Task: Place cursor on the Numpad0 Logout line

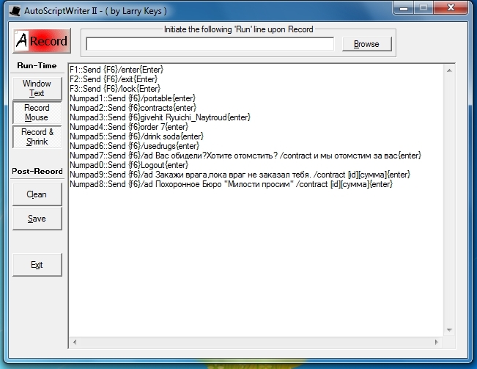Action: [x=123, y=164]
